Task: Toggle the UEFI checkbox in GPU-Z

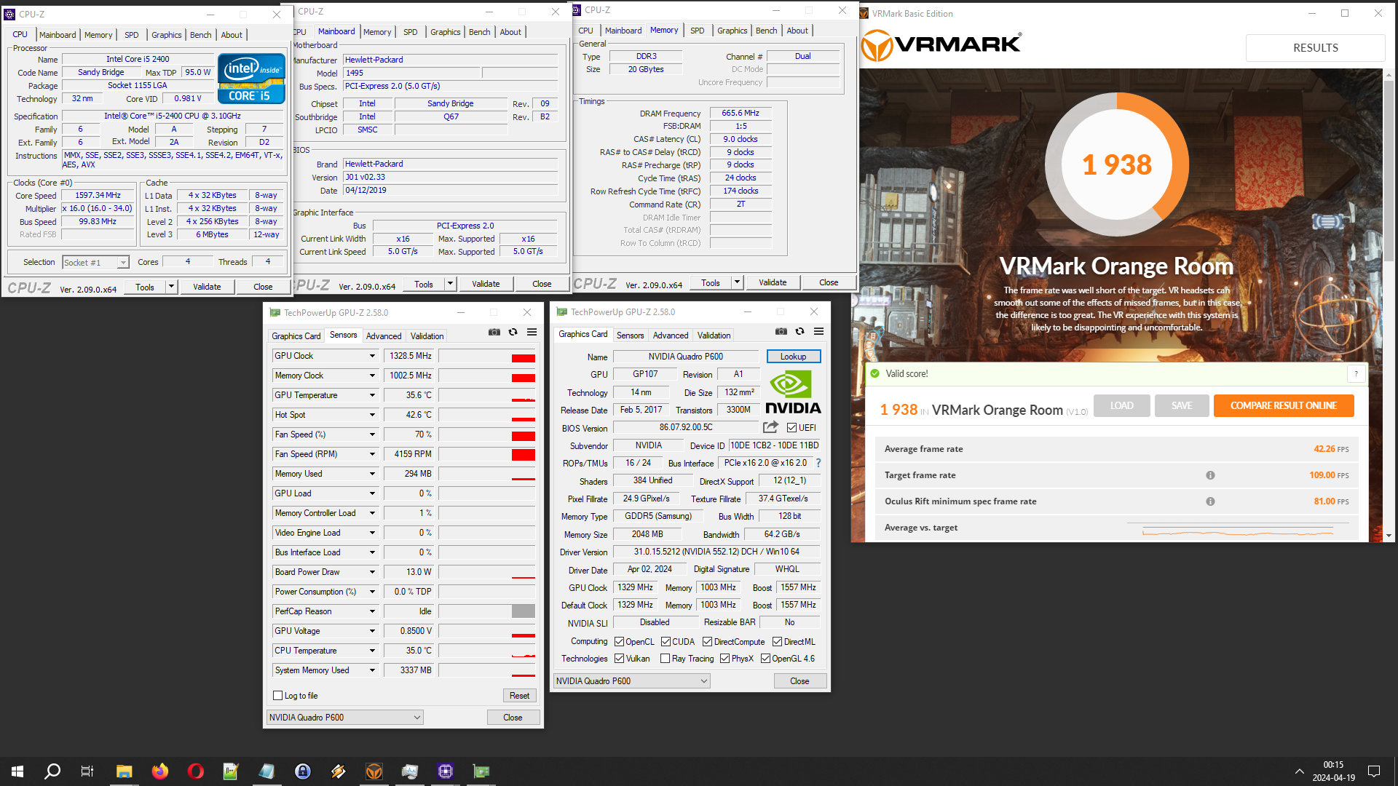Action: (791, 428)
